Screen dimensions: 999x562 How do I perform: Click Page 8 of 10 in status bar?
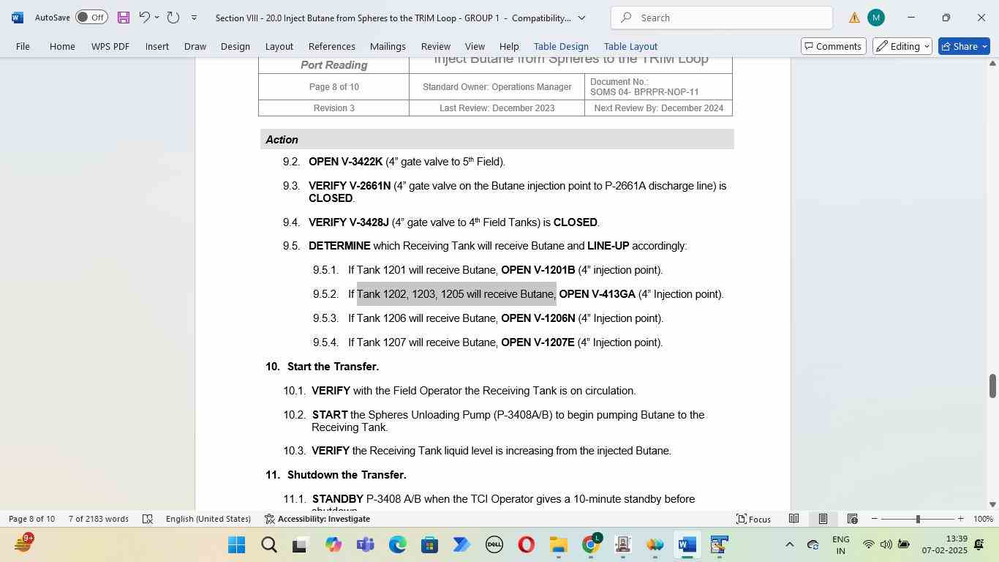pyautogui.click(x=31, y=519)
